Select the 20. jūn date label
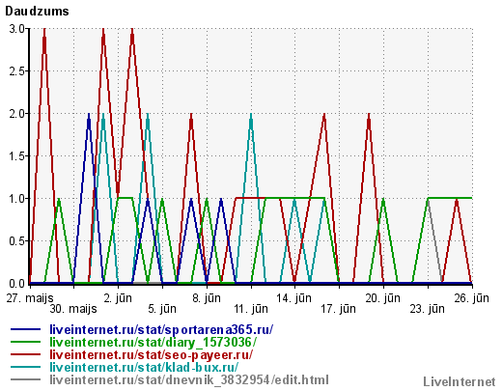 click(x=383, y=298)
